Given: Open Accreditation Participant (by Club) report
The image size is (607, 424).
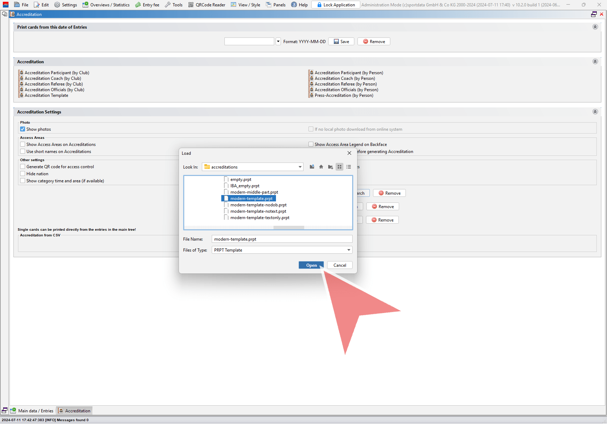Looking at the screenshot, I should pyautogui.click(x=56, y=73).
